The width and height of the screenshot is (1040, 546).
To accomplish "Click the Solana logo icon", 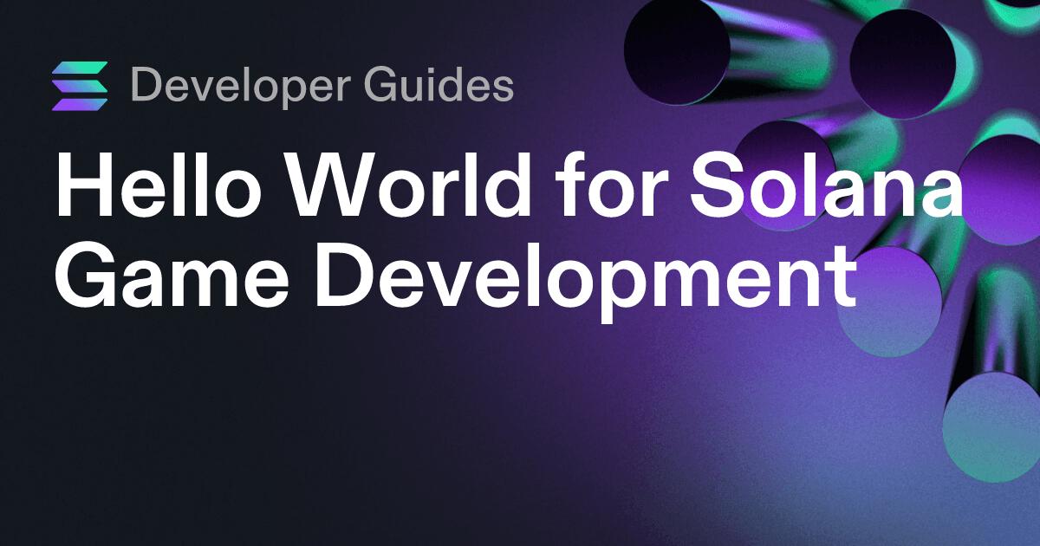I will tap(80, 86).
